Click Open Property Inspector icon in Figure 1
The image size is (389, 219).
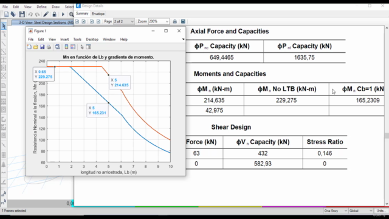pos(89,47)
